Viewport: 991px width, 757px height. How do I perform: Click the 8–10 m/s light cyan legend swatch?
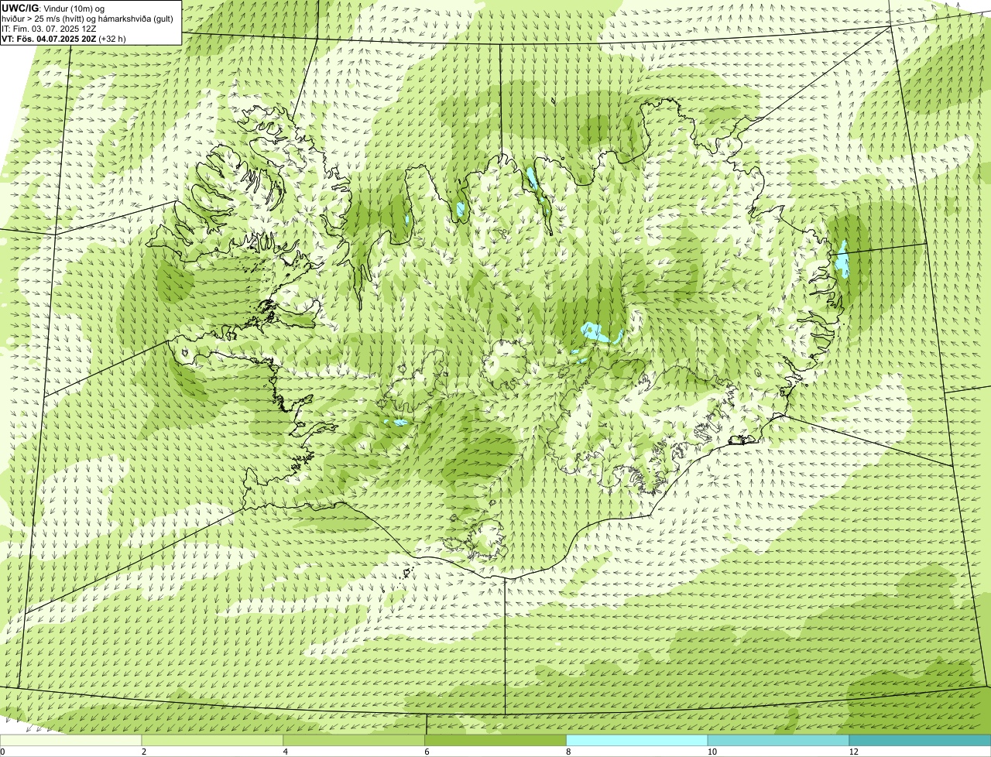(x=637, y=741)
